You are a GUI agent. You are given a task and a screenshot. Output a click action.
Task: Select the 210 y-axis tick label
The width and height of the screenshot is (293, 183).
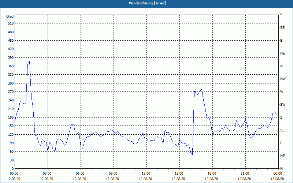pos(11,109)
